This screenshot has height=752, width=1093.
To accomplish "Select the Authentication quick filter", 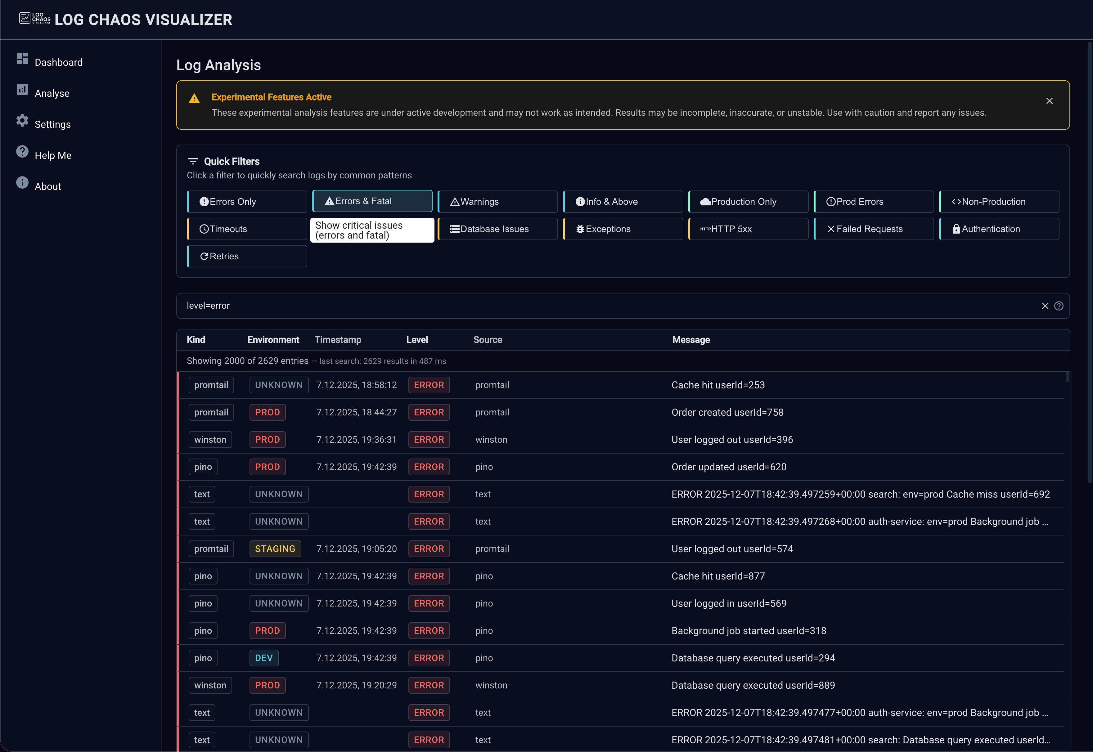I will (999, 229).
